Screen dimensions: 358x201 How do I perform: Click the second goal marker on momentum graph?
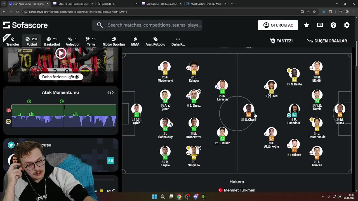tap(62, 102)
